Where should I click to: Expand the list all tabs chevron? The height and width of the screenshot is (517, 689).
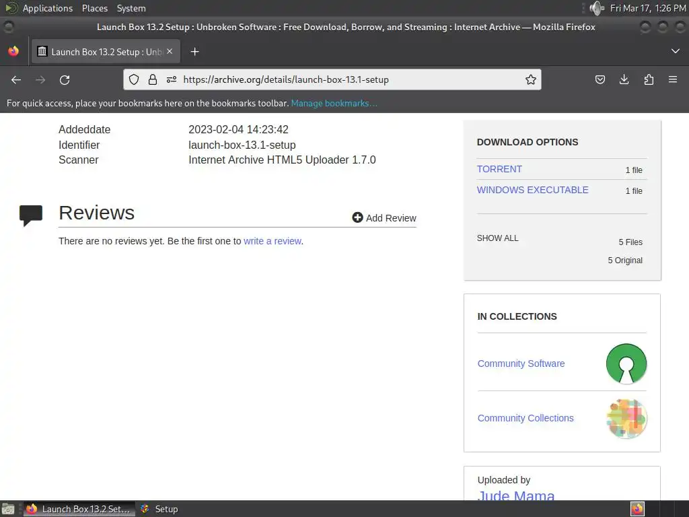point(676,51)
